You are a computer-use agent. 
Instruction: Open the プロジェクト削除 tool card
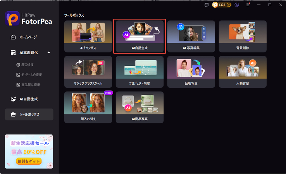pyautogui.click(x=140, y=72)
